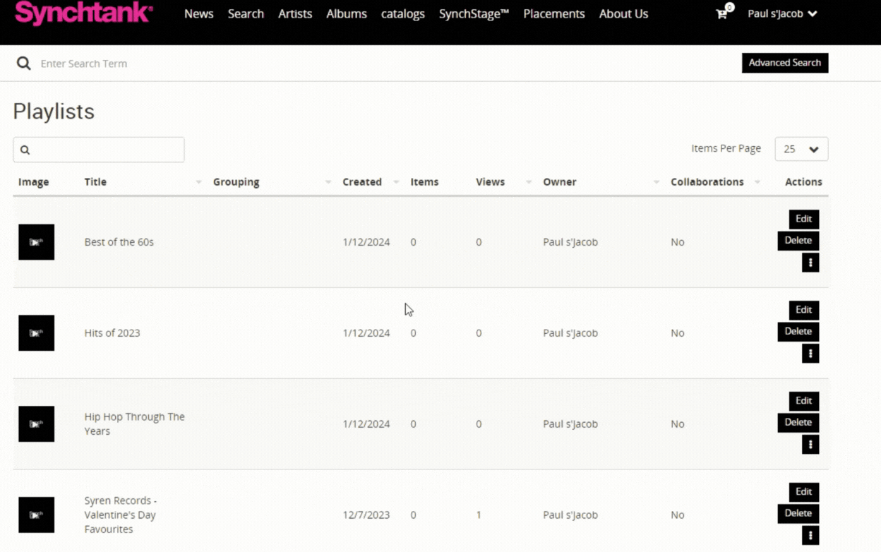Screen dimensions: 881x552
Task: Click the Advanced Search button
Action: [784, 63]
